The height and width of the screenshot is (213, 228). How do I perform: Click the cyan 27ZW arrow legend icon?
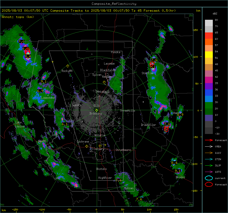[x=209, y=159]
